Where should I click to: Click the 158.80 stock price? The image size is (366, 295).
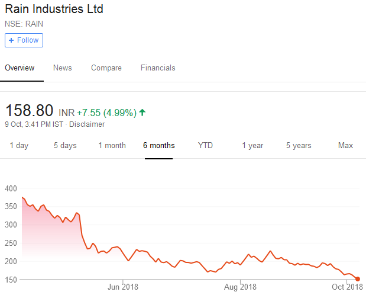pyautogui.click(x=29, y=111)
